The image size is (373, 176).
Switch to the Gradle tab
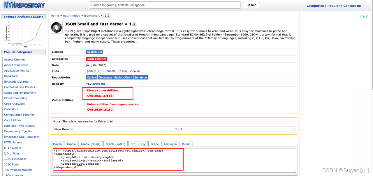71,144
